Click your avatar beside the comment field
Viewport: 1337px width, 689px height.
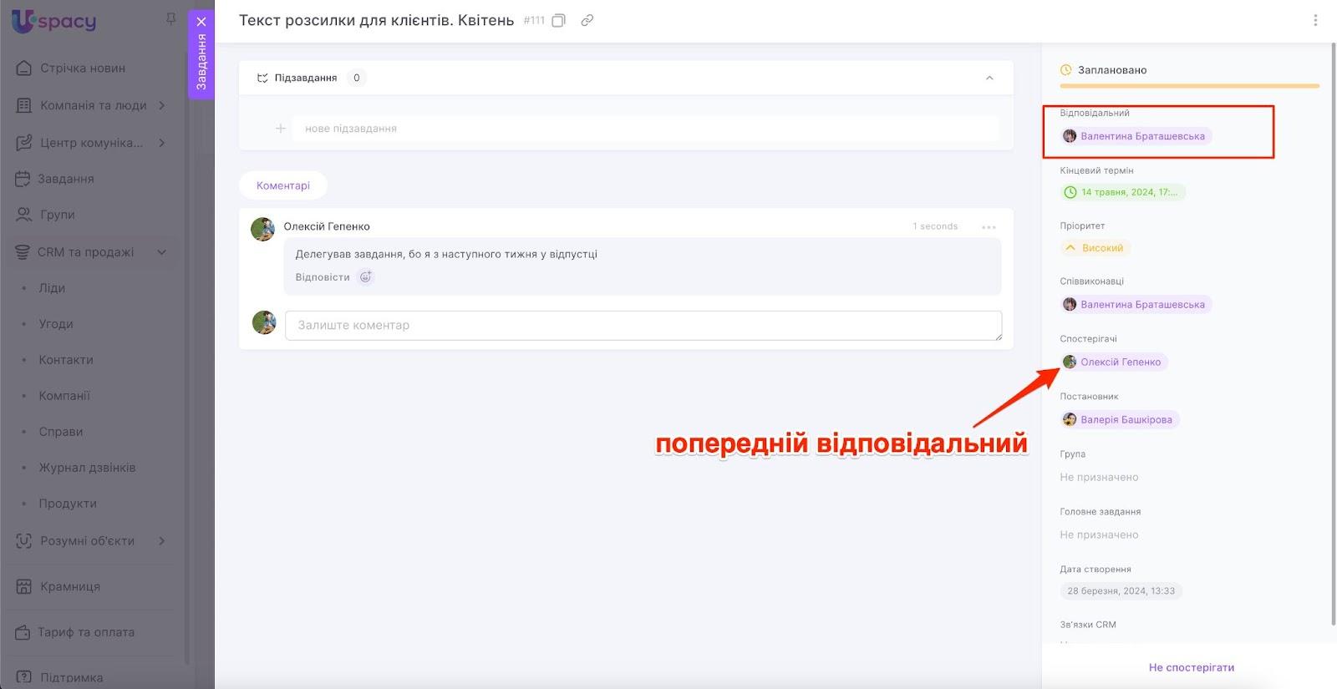coord(264,322)
